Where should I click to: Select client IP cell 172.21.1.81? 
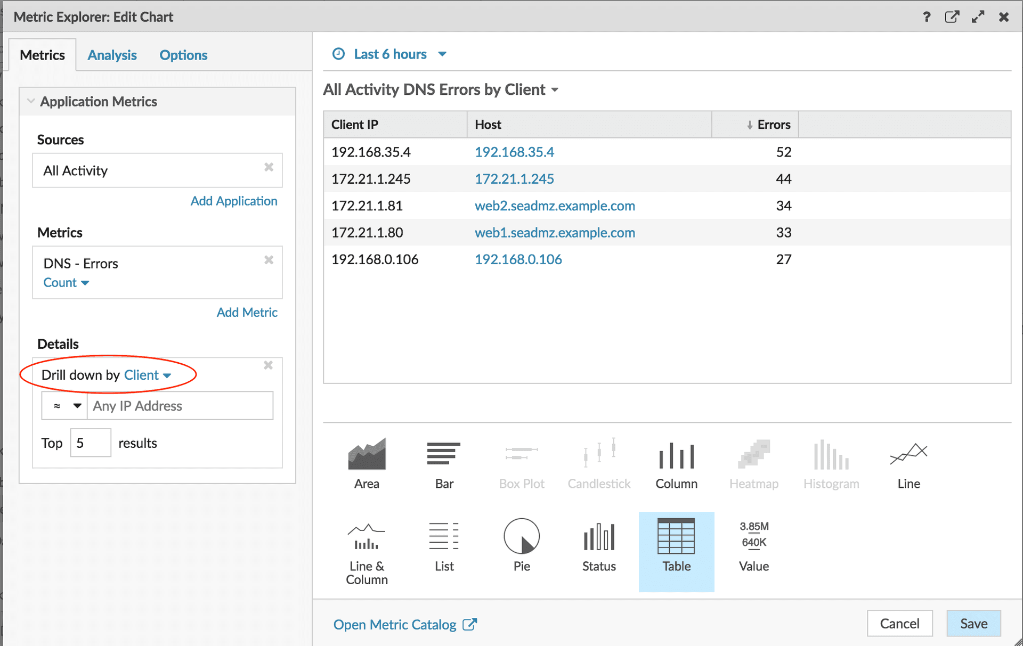click(x=367, y=206)
